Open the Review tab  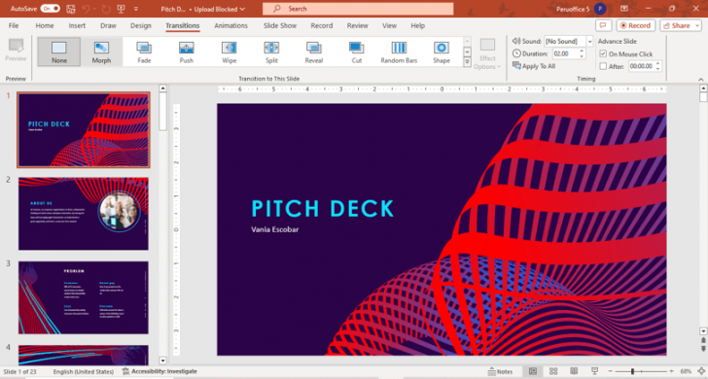357,25
